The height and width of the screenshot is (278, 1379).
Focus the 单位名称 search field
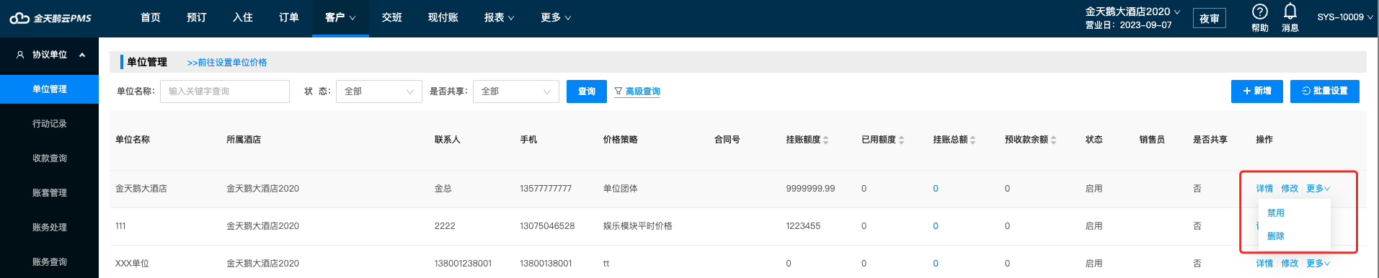point(224,91)
